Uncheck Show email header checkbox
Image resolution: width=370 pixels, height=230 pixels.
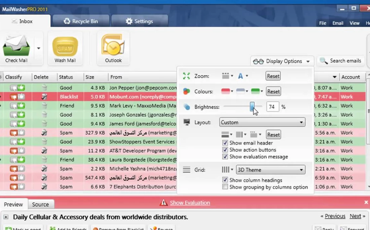[x=225, y=143]
